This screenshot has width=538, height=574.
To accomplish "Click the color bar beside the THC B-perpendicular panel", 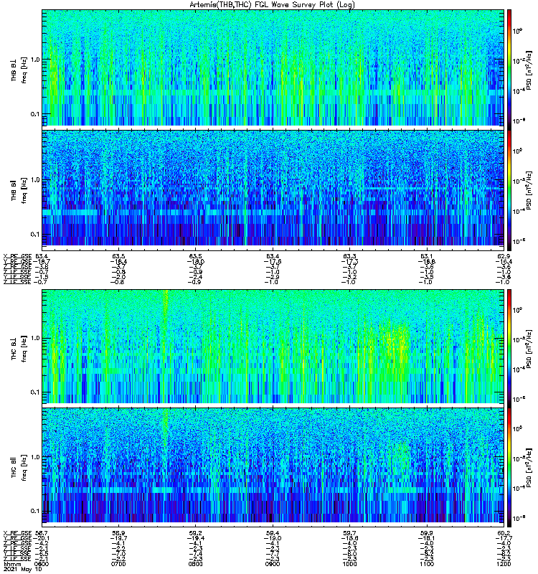I will pyautogui.click(x=509, y=349).
